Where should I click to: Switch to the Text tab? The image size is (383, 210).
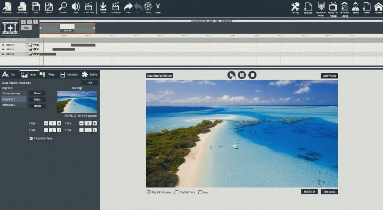pos(9,74)
